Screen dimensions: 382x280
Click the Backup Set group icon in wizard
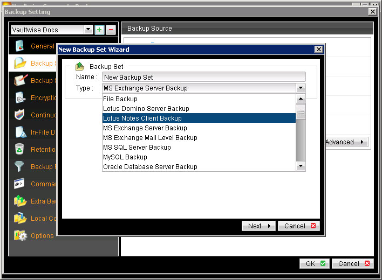[80, 66]
